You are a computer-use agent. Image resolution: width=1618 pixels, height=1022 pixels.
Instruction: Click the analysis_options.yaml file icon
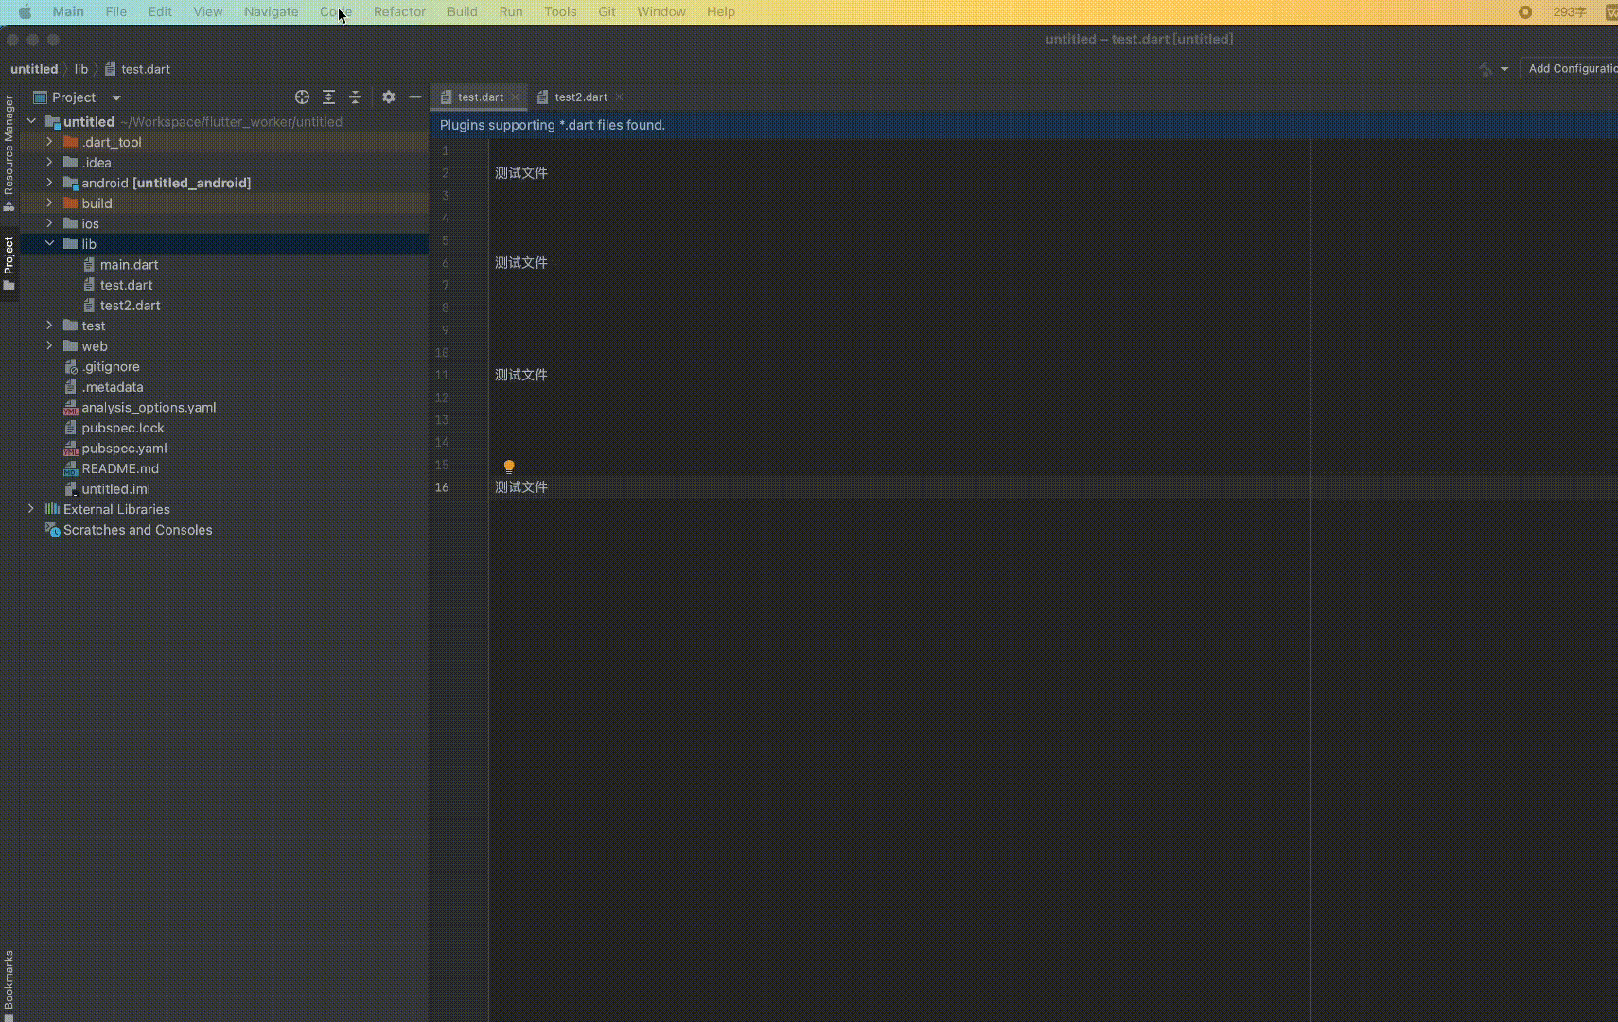tap(70, 408)
